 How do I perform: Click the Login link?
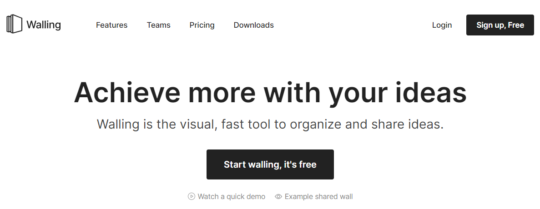coord(442,25)
